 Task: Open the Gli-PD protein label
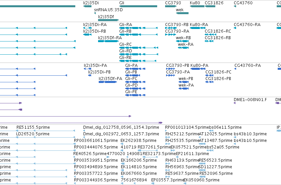(x=131, y=85)
